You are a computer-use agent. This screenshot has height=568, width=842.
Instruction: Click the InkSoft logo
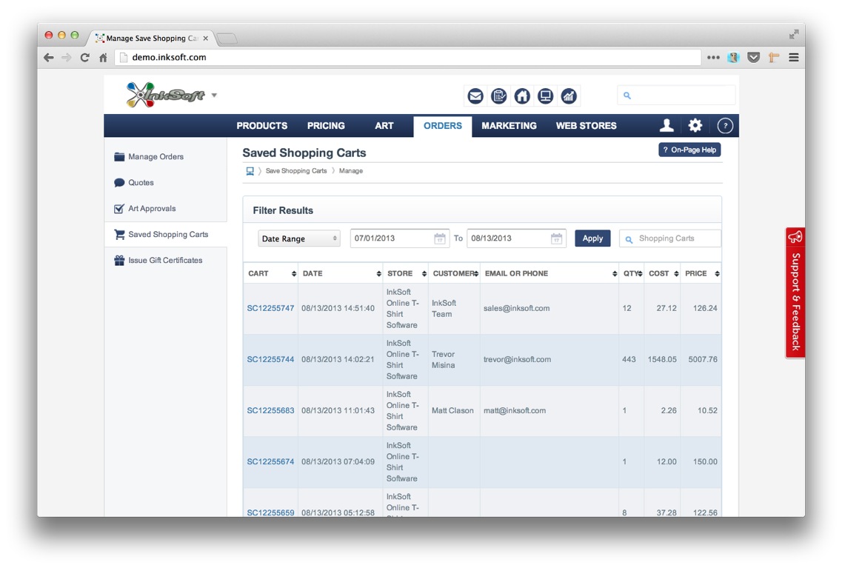(x=165, y=95)
